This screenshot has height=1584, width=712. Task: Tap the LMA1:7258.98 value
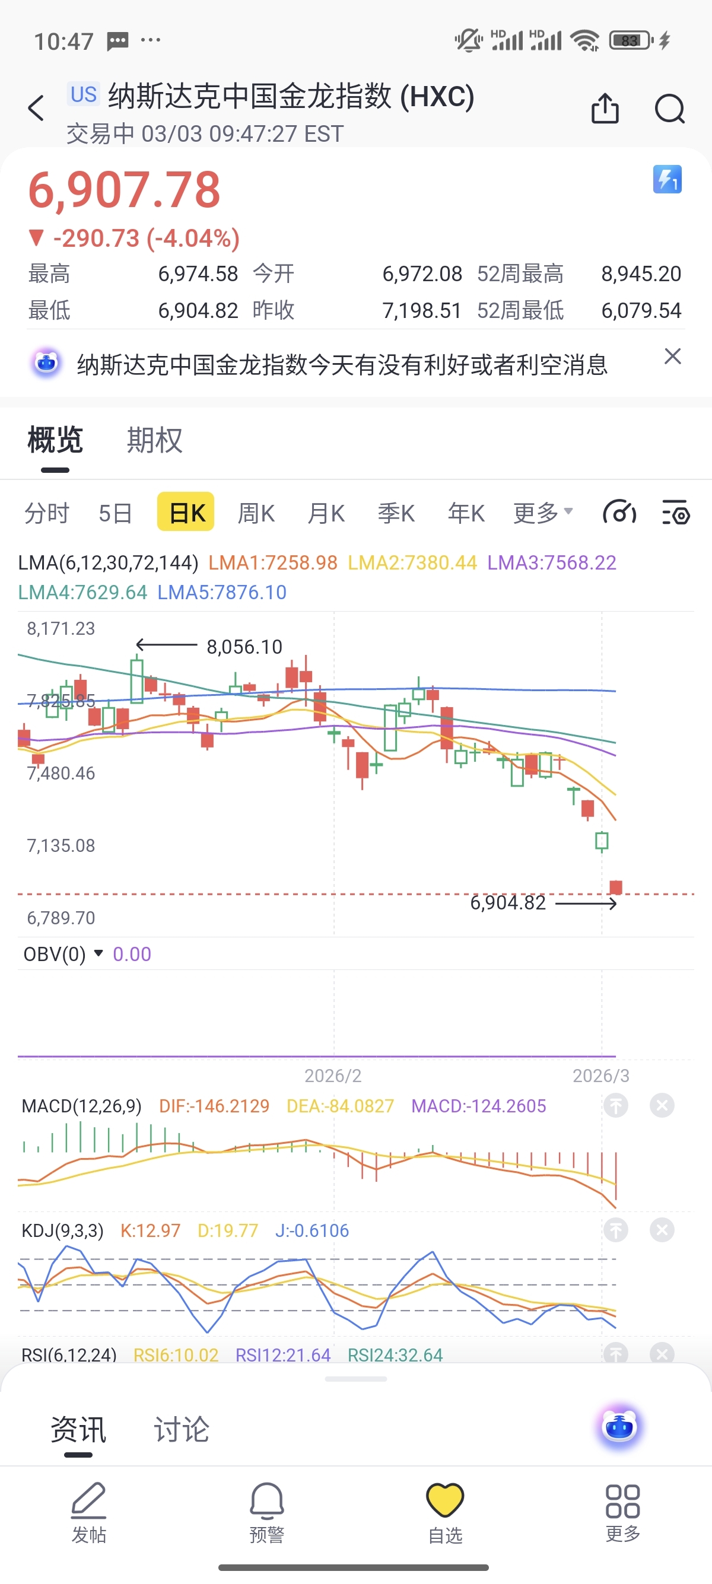click(273, 562)
